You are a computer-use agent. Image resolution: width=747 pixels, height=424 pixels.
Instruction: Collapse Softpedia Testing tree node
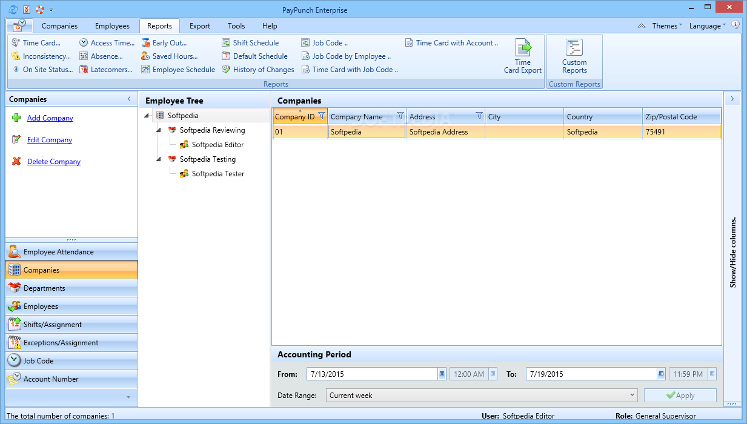(159, 159)
